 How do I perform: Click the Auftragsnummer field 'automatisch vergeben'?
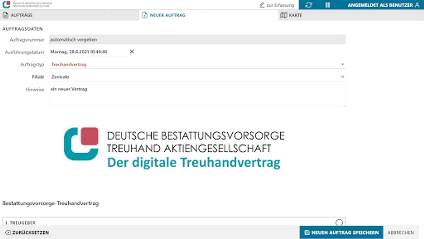197,40
